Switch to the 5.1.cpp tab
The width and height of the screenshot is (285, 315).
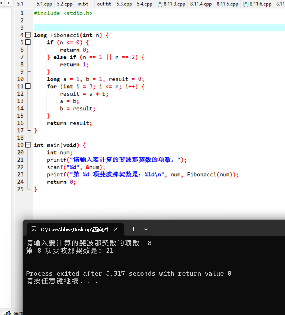pos(44,4)
